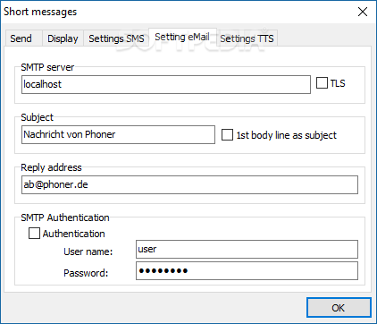The width and height of the screenshot is (377, 324).
Task: Open the Settings TTS tab
Action: click(x=247, y=38)
